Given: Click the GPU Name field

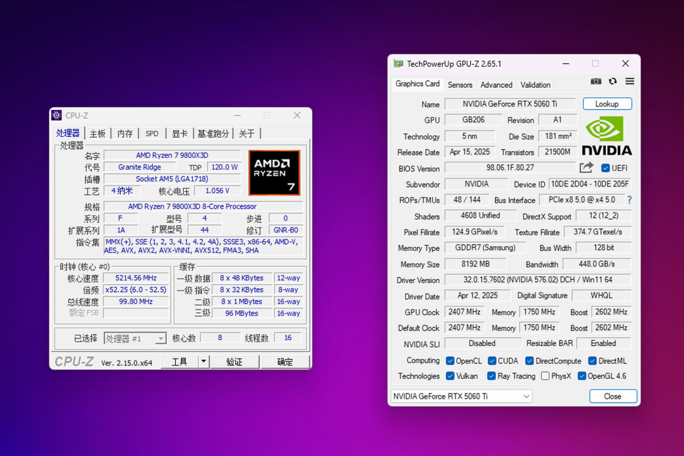Looking at the screenshot, I should coord(510,104).
